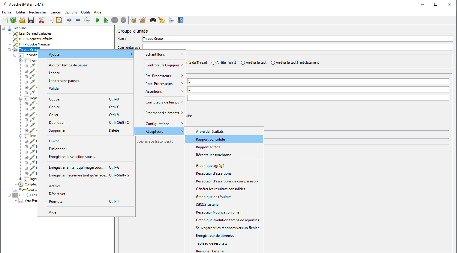This screenshot has width=457, height=253.
Task: Open the Contrôleurs Logiques submenu
Action: point(160,65)
